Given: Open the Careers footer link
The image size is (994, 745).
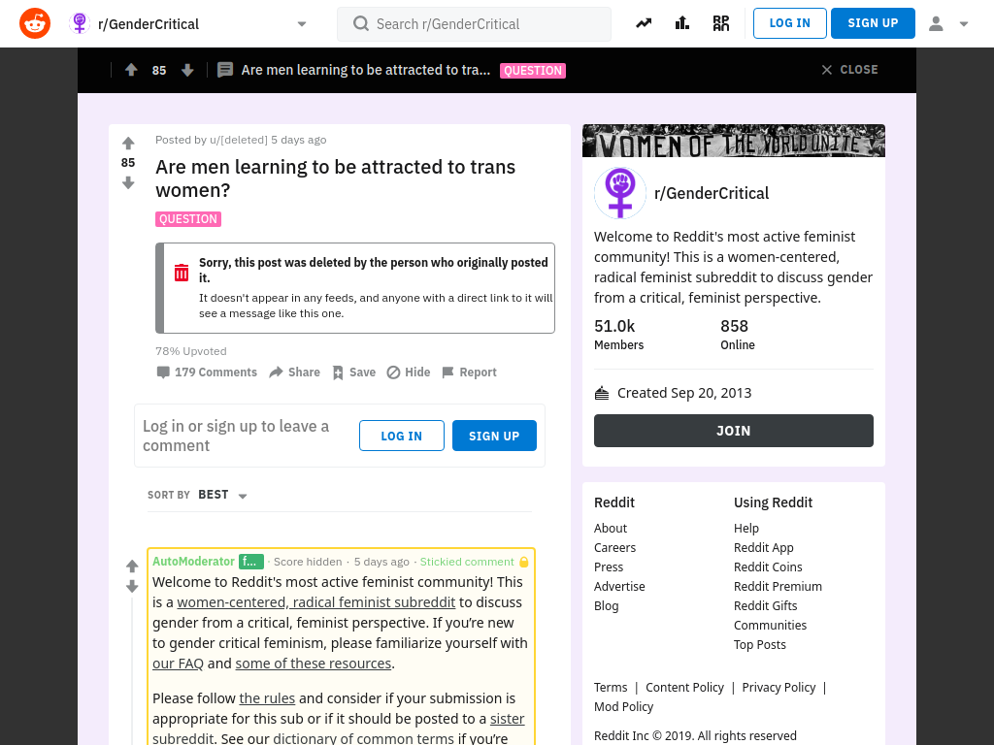Looking at the screenshot, I should click(x=614, y=548).
